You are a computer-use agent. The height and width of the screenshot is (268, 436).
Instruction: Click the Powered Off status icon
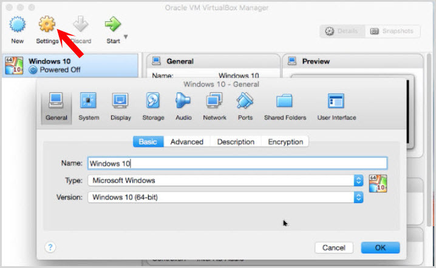click(33, 70)
